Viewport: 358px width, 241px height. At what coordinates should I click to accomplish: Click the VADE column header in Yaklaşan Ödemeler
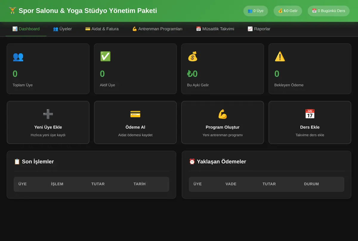tap(231, 184)
